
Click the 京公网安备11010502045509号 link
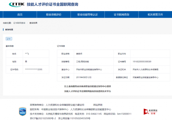(x=74, y=118)
